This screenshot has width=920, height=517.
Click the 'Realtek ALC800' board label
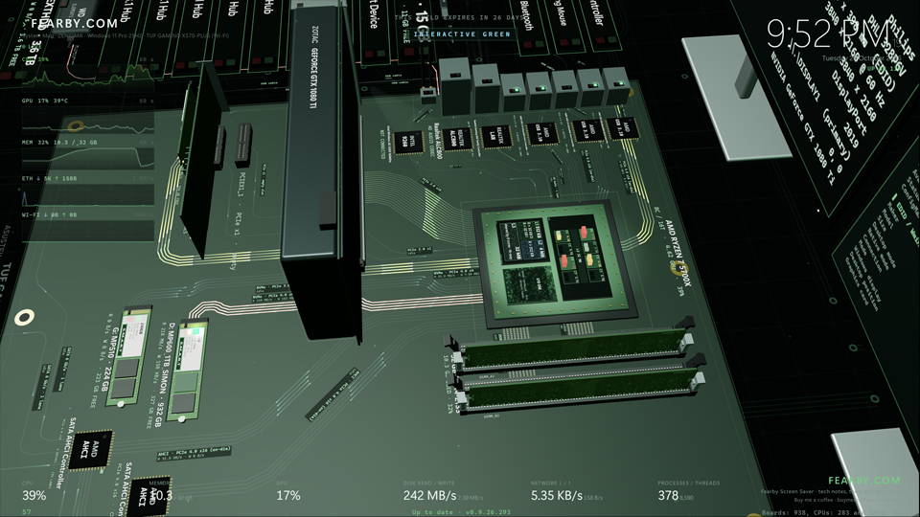coord(438,142)
